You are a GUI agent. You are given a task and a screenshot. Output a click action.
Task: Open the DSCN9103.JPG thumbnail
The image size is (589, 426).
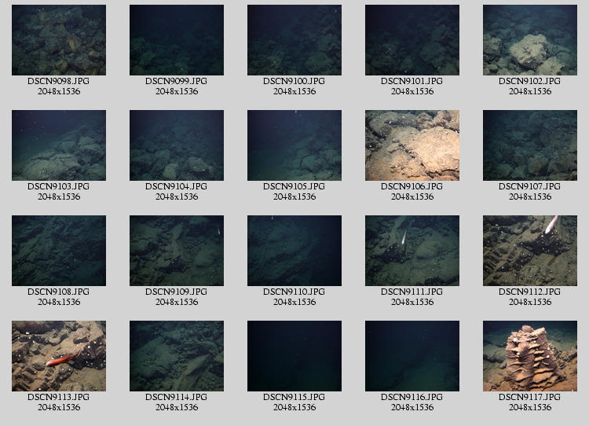59,145
